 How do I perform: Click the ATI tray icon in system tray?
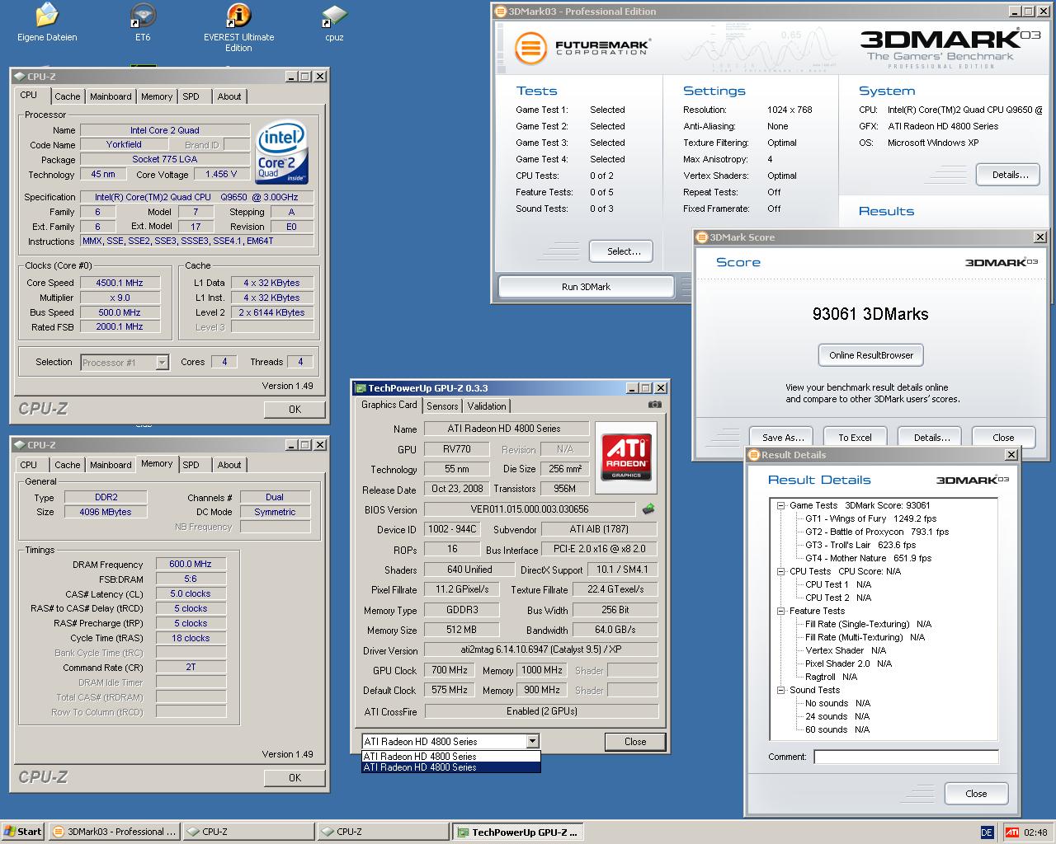pyautogui.click(x=1011, y=832)
